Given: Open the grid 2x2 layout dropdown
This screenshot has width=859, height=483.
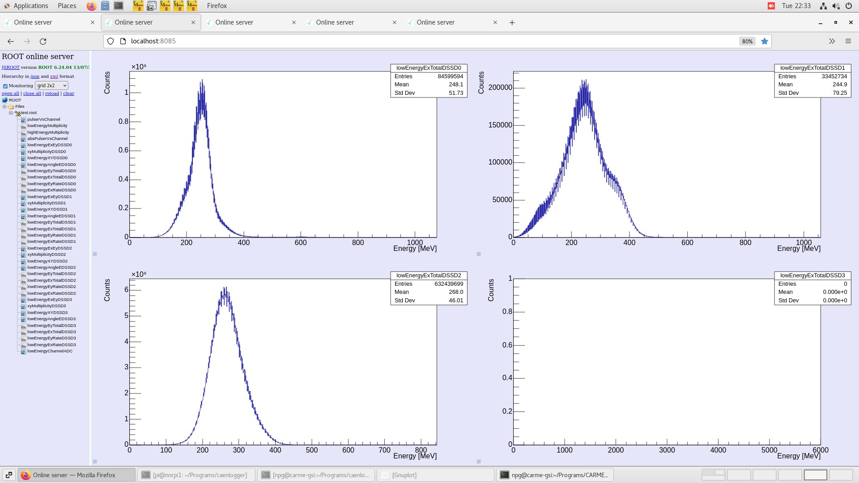Looking at the screenshot, I should [x=51, y=85].
